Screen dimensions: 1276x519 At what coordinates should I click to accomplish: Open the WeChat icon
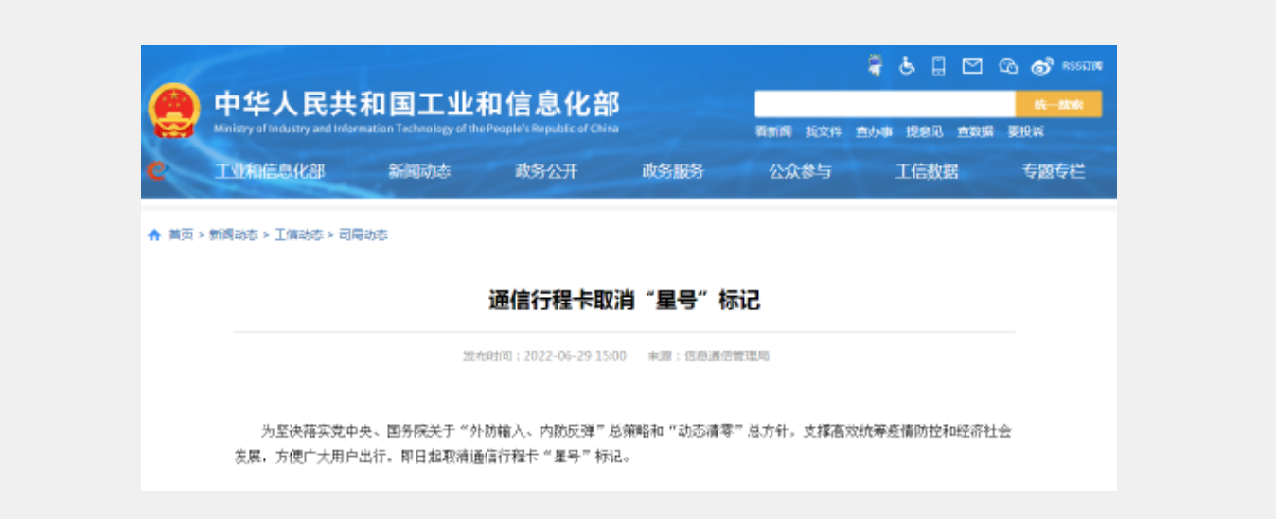tap(1008, 66)
